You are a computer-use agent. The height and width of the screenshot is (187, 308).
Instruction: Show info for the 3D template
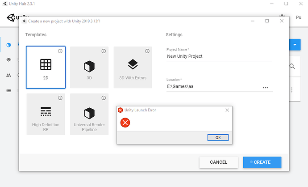(104, 51)
